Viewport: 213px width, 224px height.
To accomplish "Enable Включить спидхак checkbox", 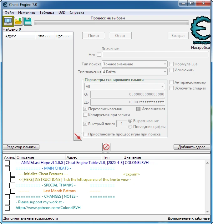I will point(171,88).
